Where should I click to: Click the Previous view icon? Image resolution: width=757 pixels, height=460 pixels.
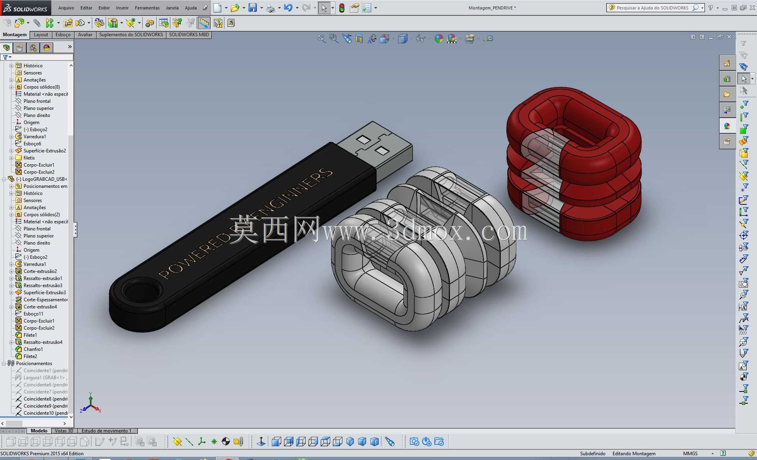click(x=347, y=39)
